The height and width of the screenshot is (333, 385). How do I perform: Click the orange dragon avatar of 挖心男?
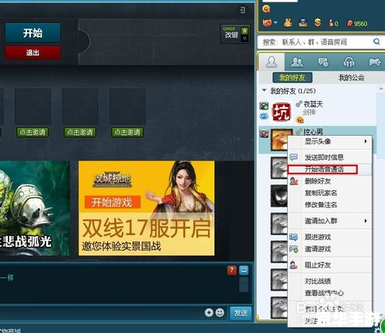279,140
